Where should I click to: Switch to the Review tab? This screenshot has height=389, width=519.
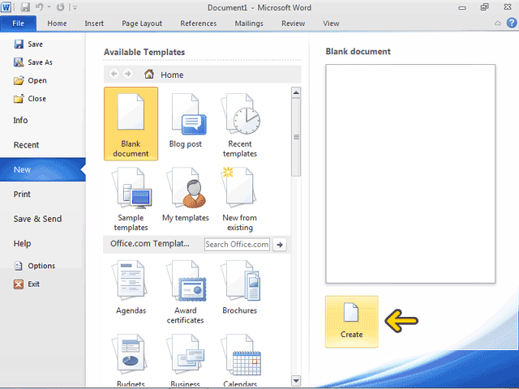293,24
